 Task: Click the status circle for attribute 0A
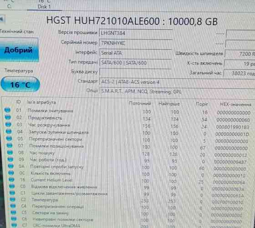point(11,166)
